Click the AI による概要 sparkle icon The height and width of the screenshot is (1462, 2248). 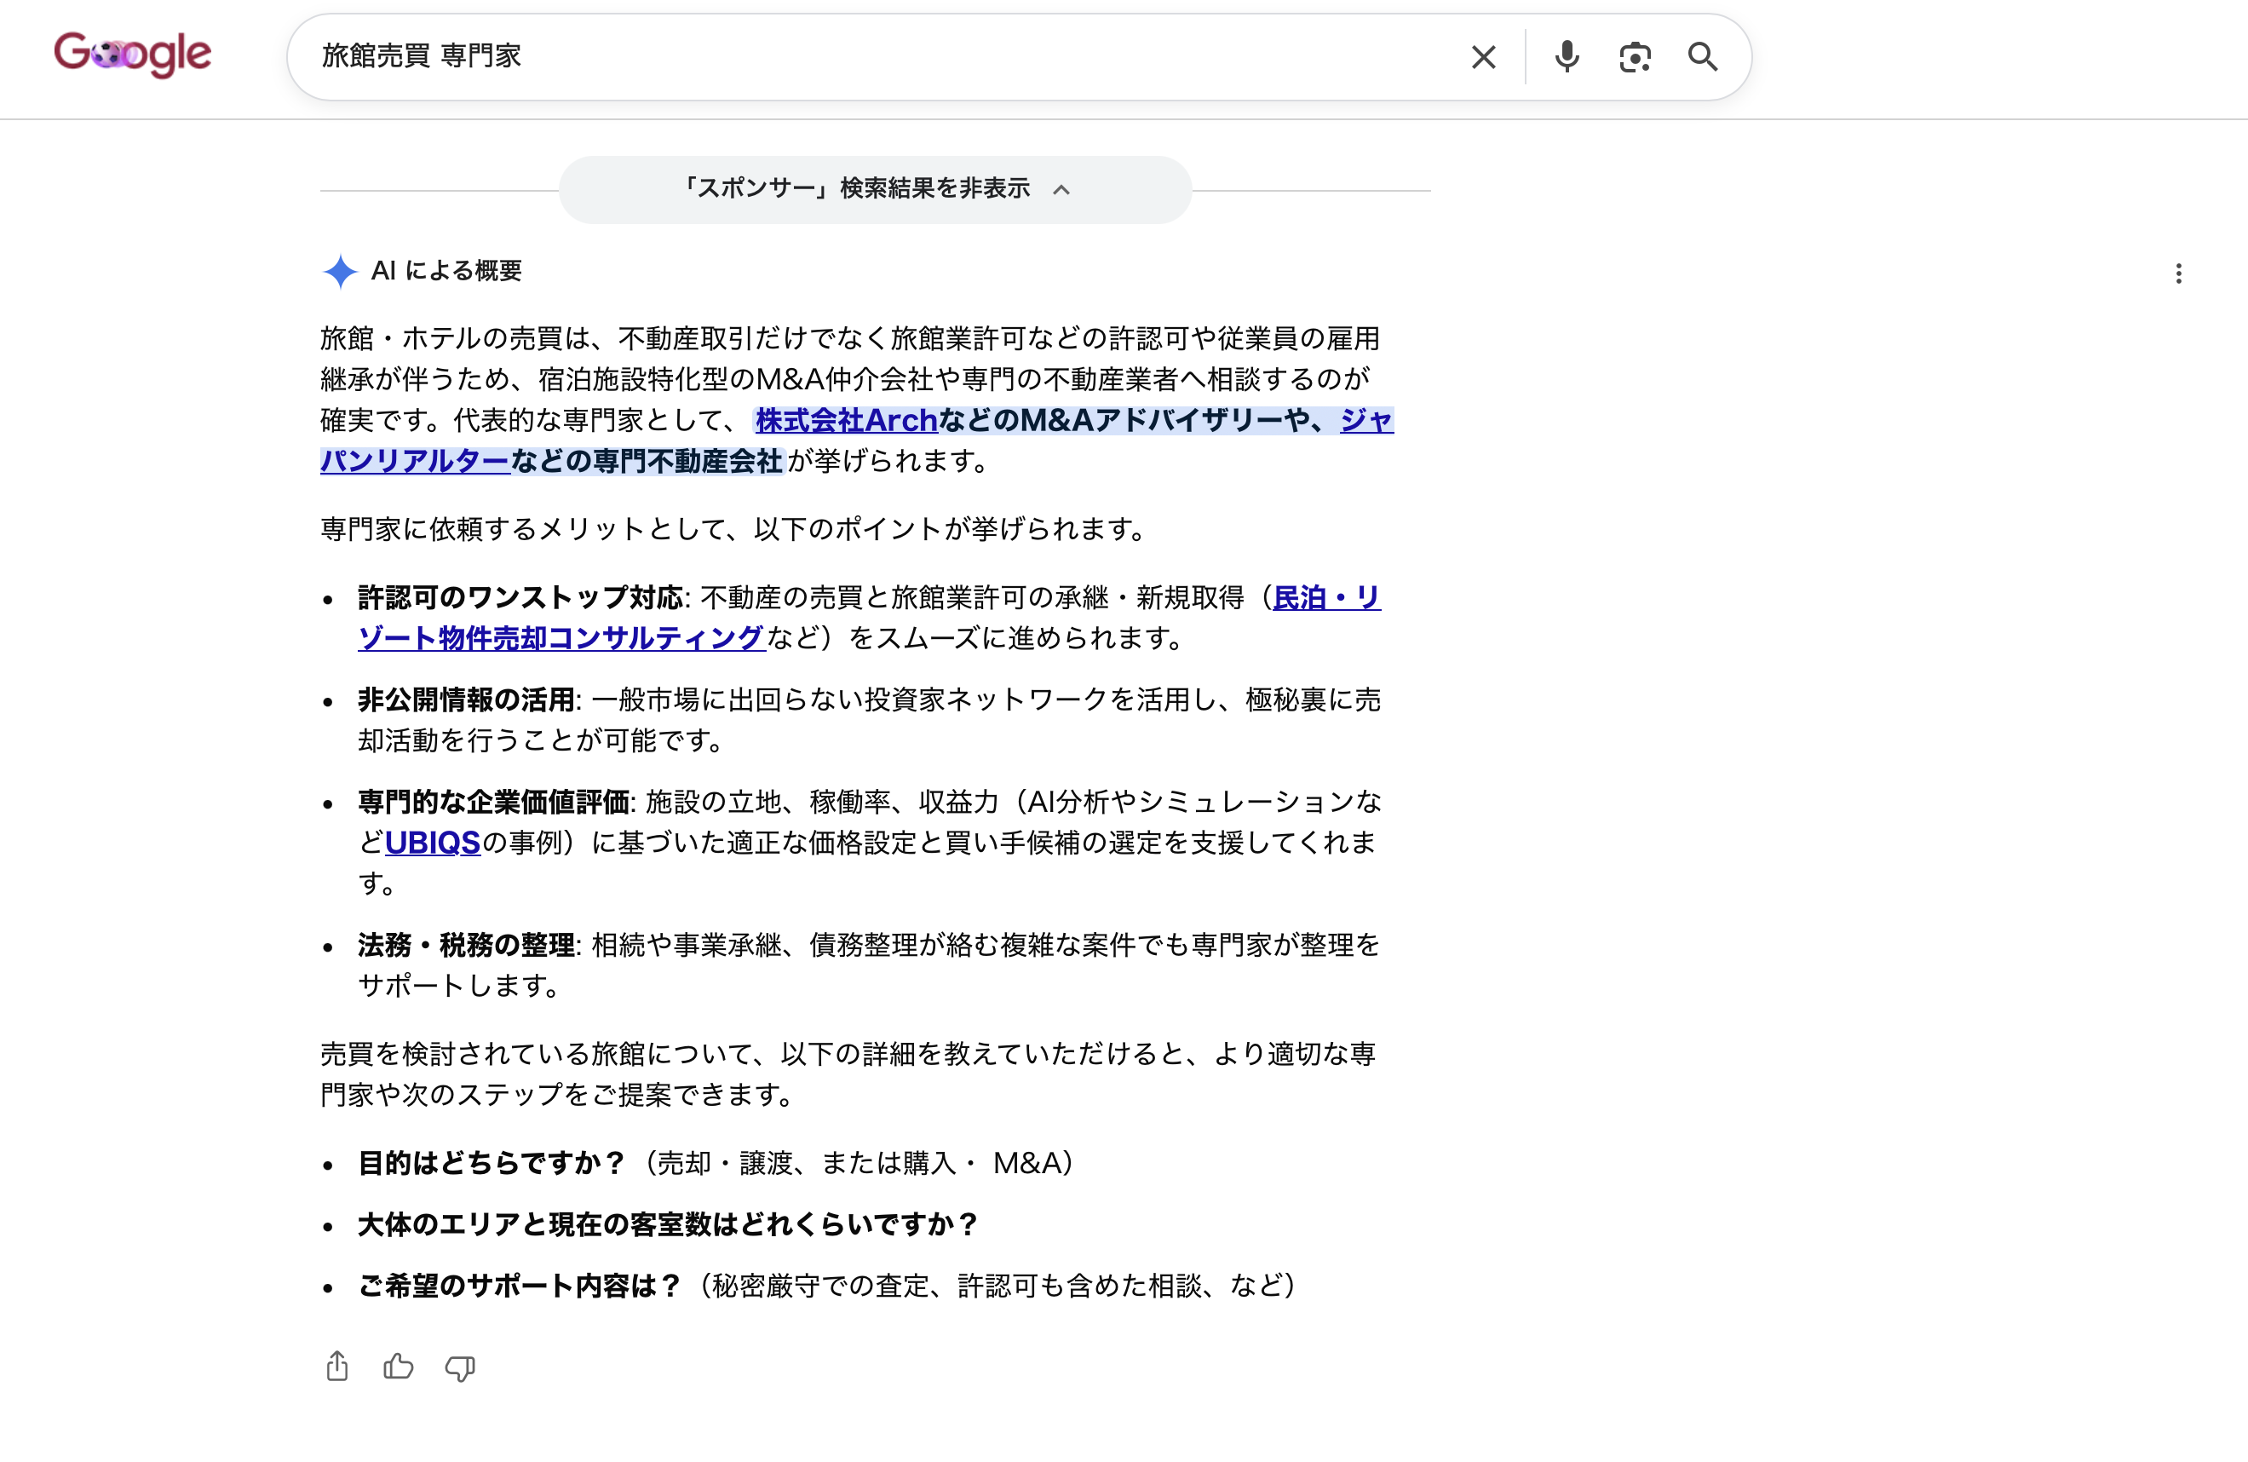(x=340, y=272)
